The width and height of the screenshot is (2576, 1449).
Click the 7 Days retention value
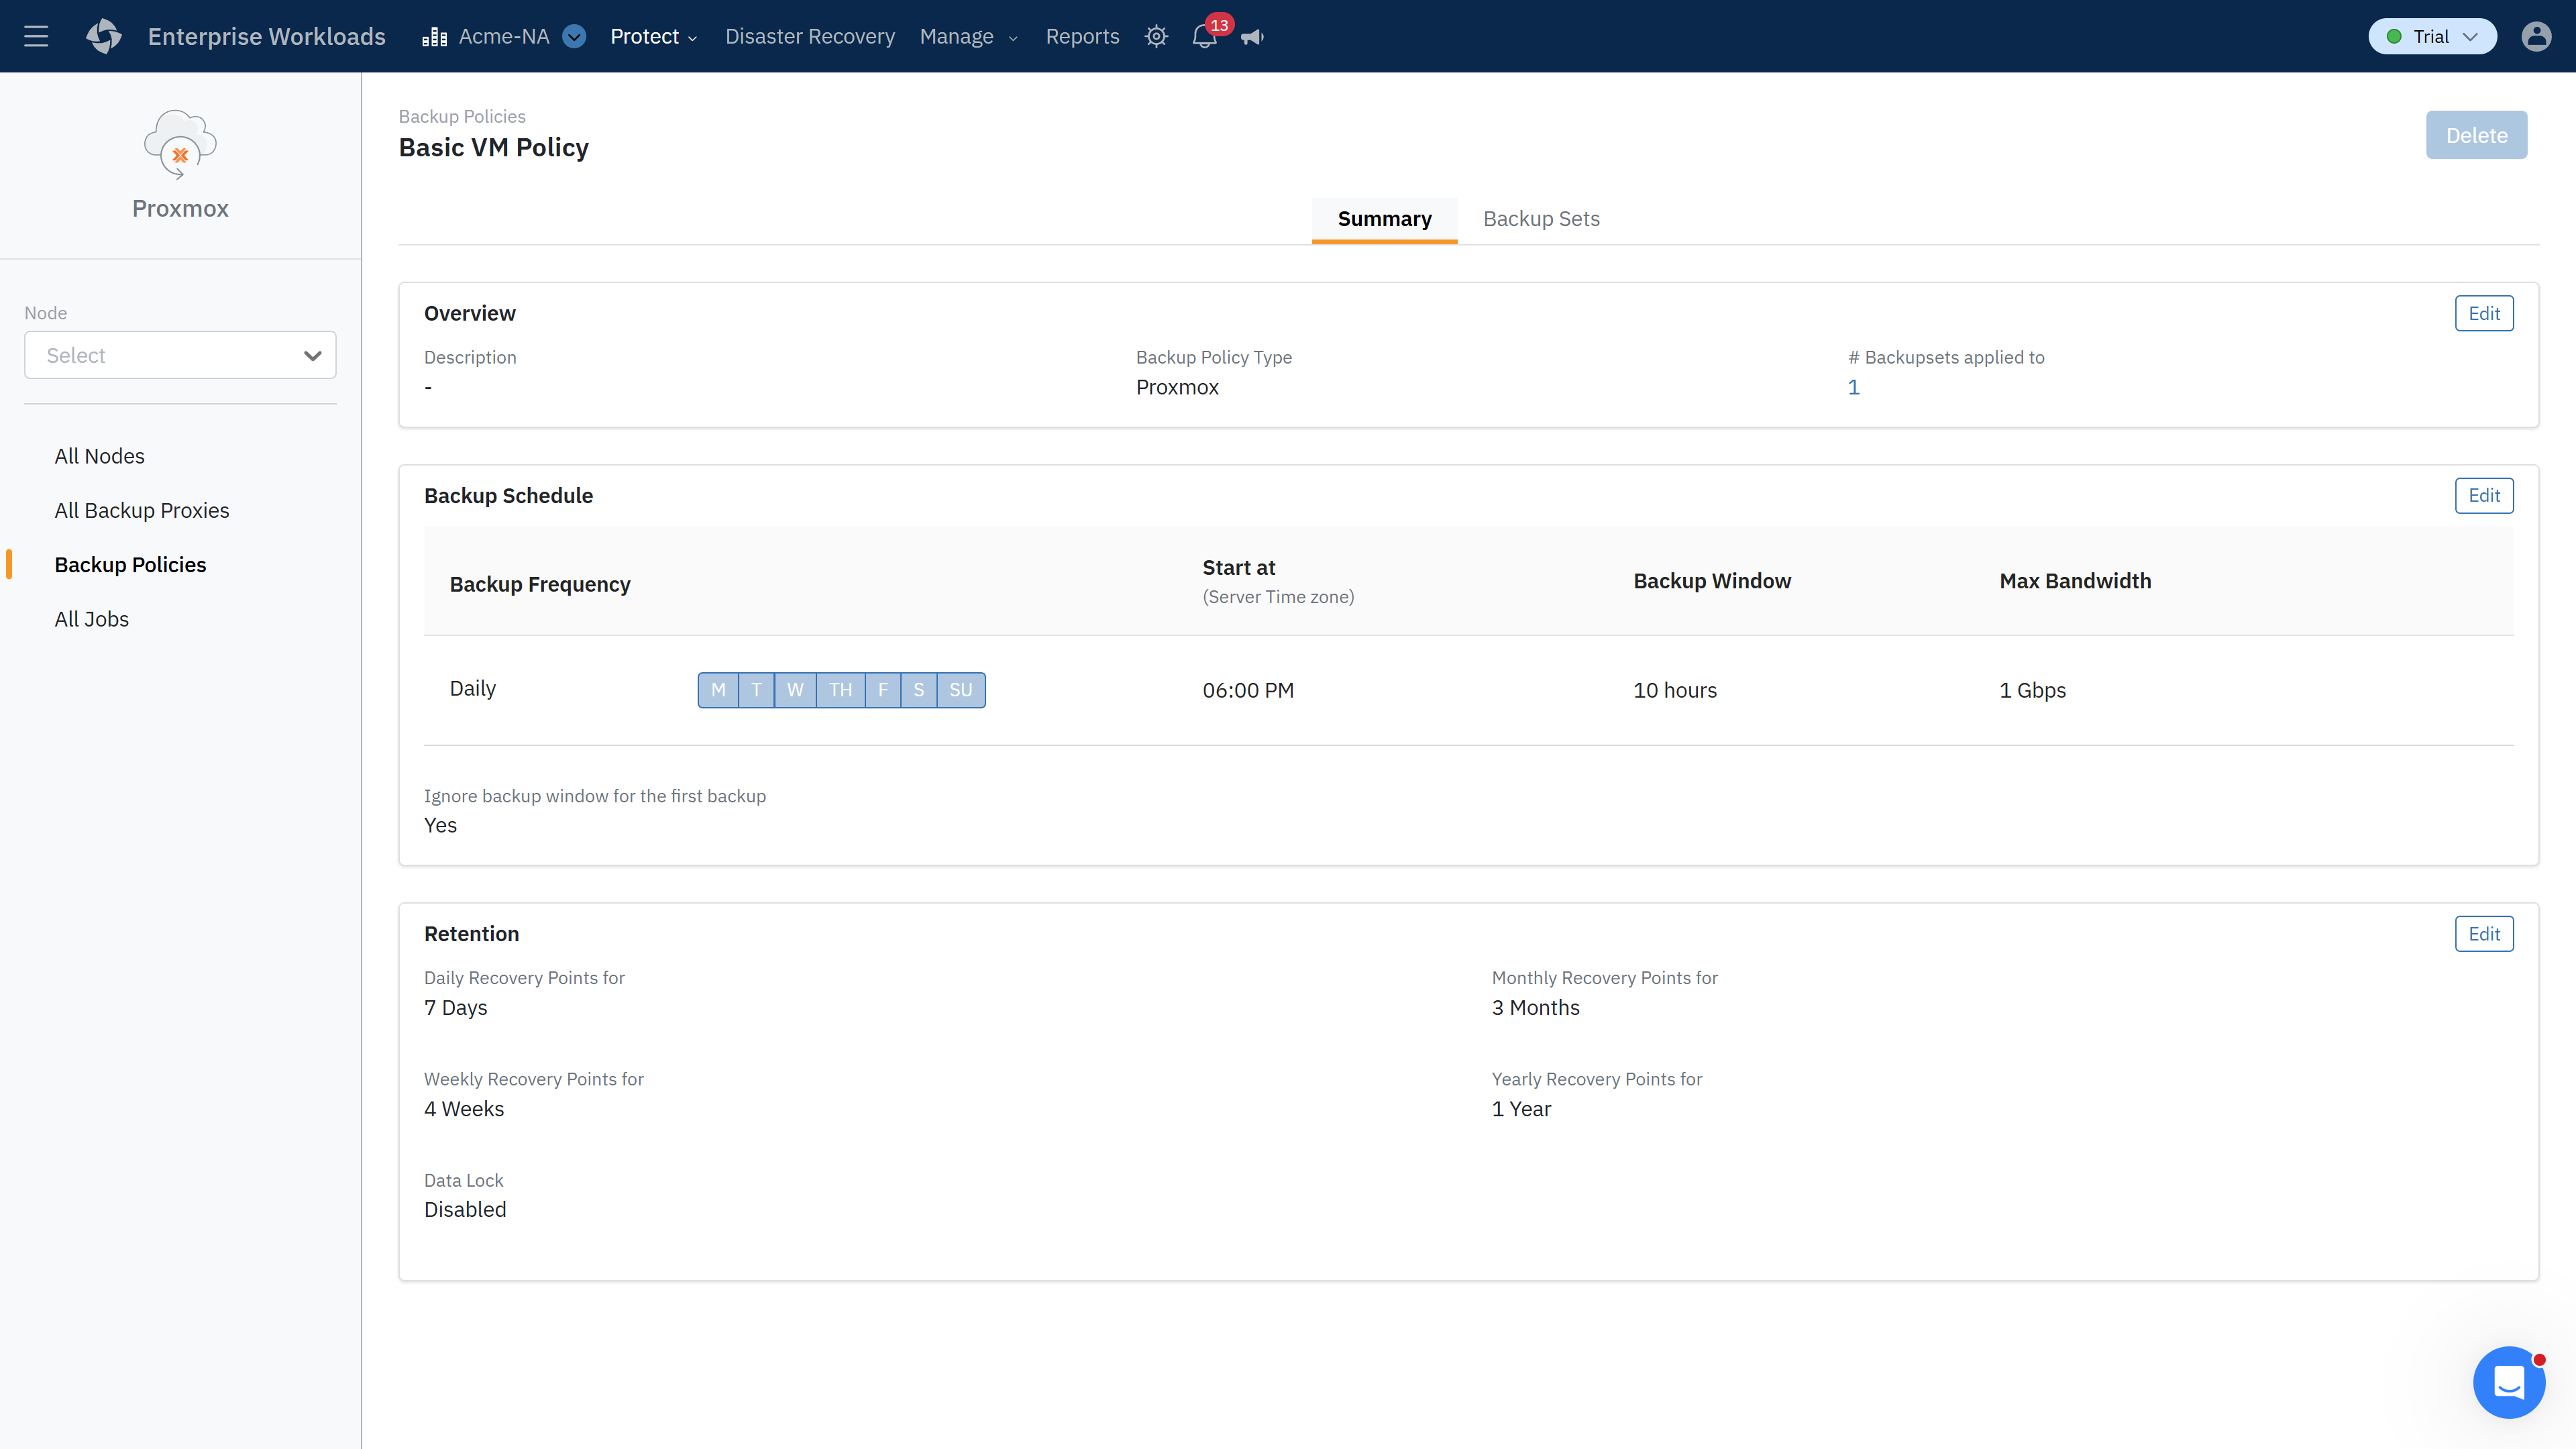point(455,1008)
